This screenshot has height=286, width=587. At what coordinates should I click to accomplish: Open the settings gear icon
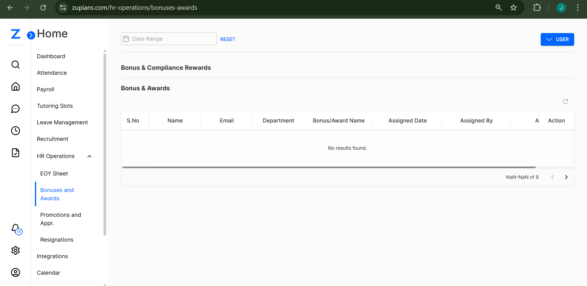pyautogui.click(x=15, y=250)
